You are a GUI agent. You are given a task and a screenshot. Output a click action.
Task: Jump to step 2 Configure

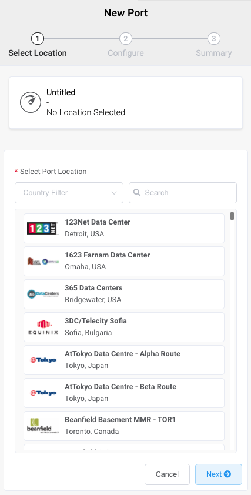pos(126,45)
